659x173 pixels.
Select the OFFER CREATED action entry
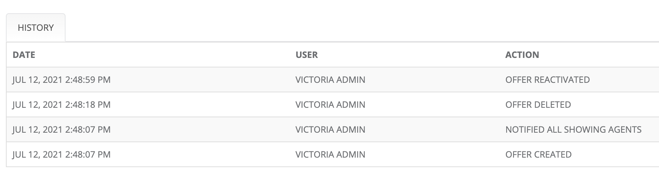pos(538,155)
